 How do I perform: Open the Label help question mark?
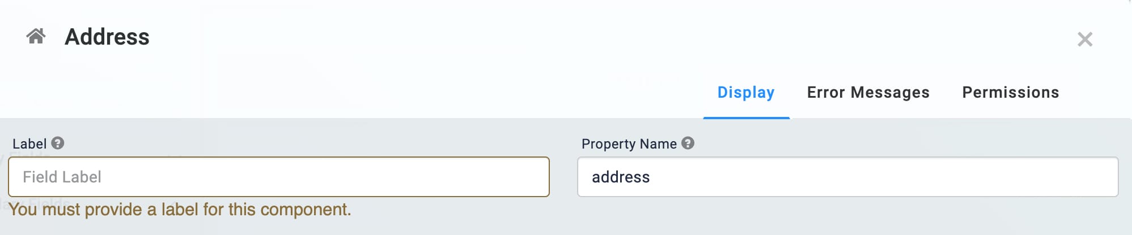(x=58, y=143)
